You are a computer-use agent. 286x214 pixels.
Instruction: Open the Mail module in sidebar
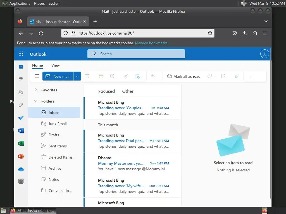[21, 67]
